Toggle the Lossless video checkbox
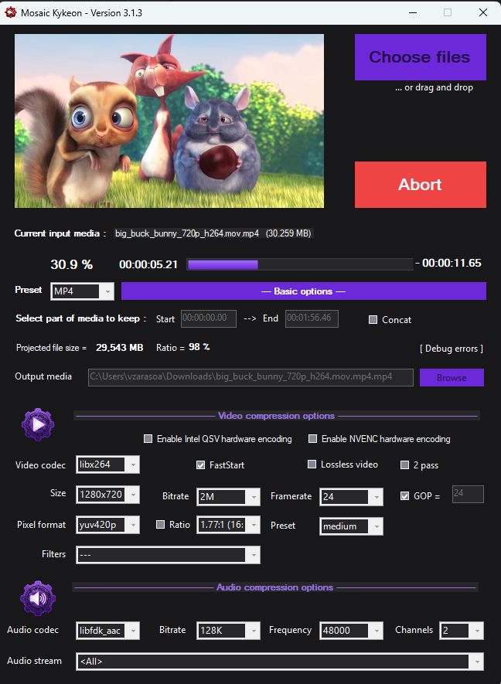The image size is (501, 684). tap(312, 465)
